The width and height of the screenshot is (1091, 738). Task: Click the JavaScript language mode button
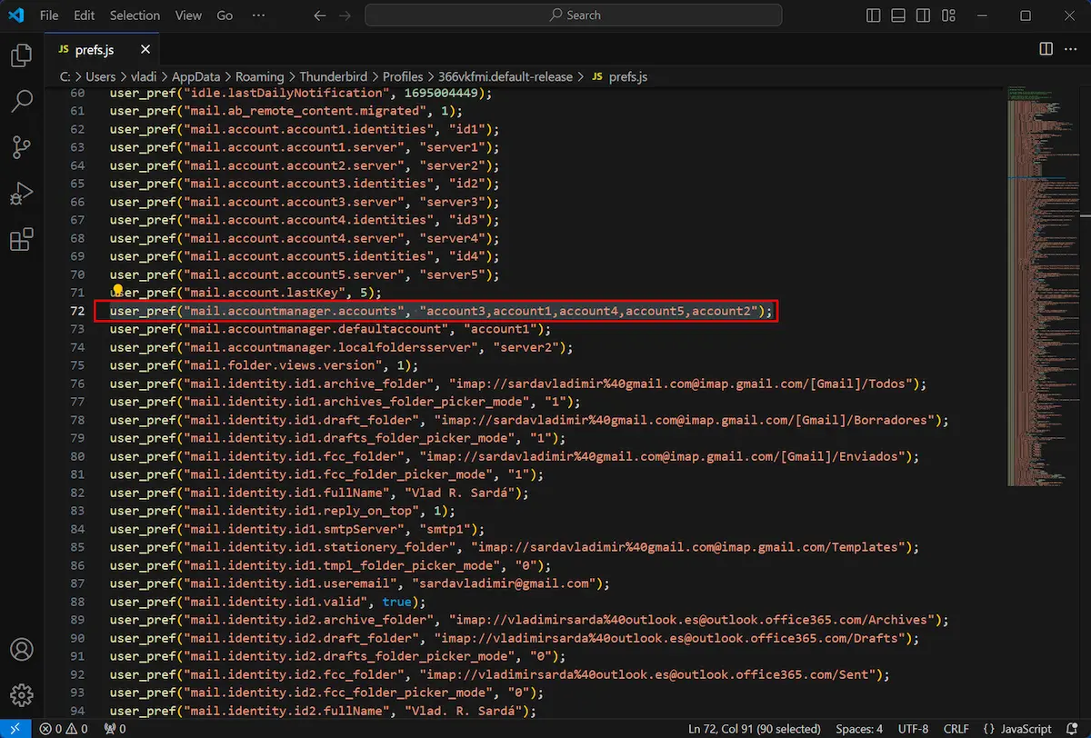click(x=1016, y=729)
